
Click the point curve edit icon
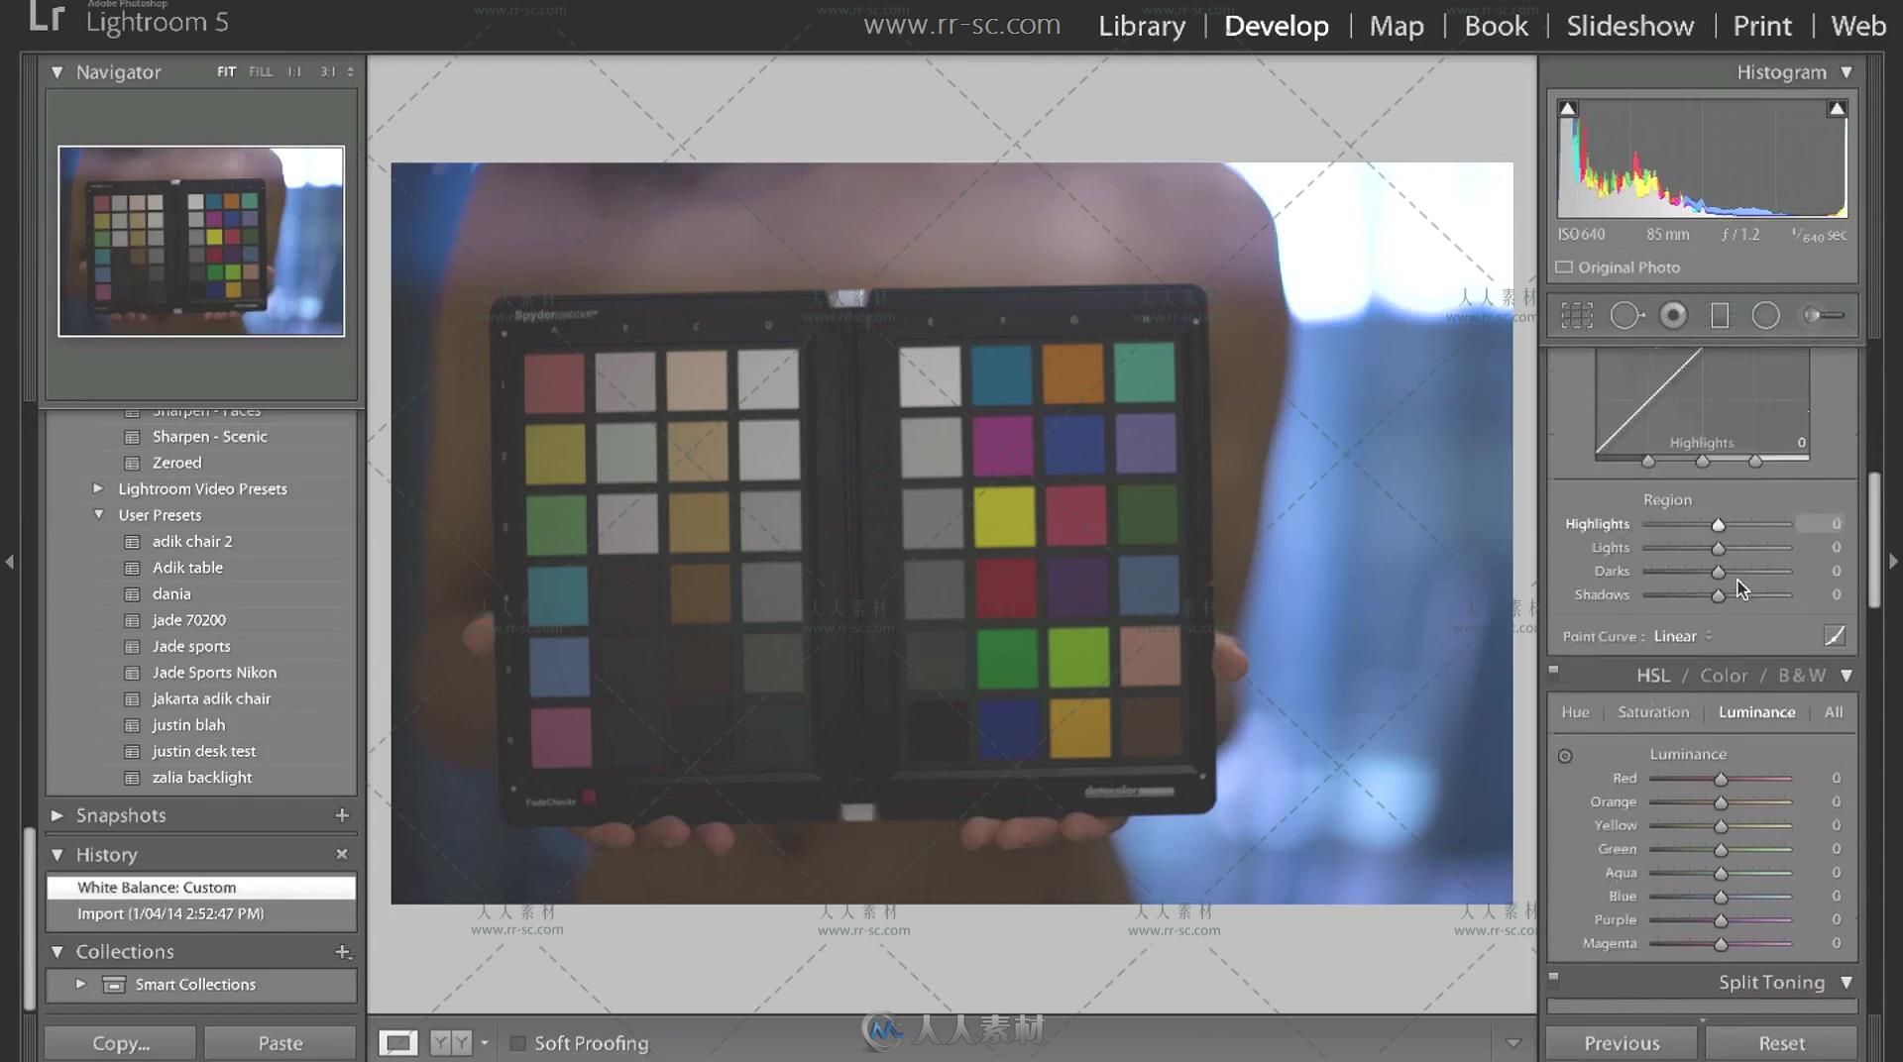[x=1835, y=635]
